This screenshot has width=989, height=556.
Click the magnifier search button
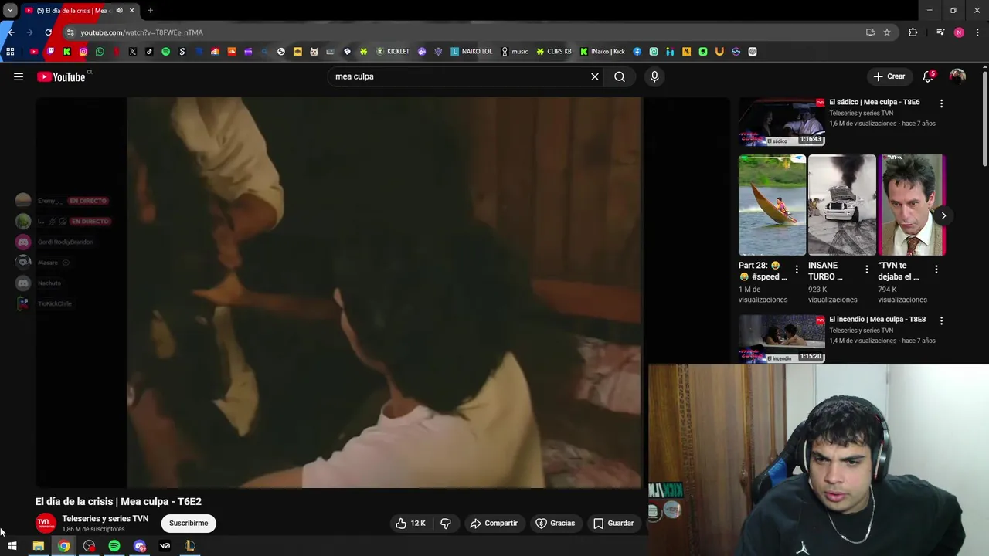tap(620, 76)
